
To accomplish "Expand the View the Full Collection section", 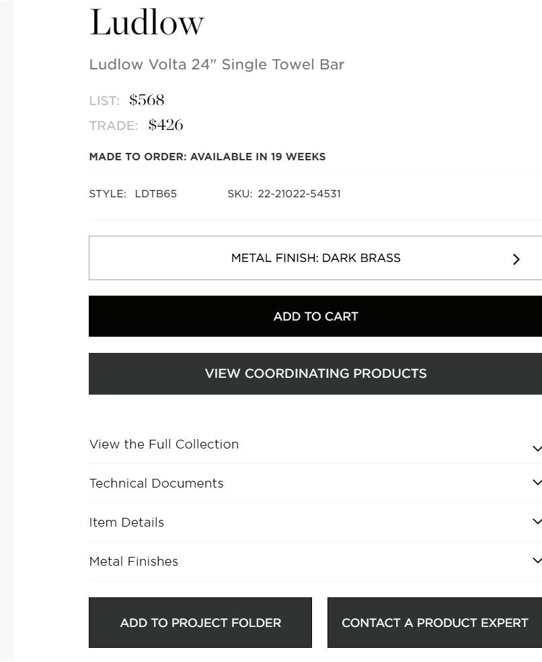I will (x=164, y=444).
